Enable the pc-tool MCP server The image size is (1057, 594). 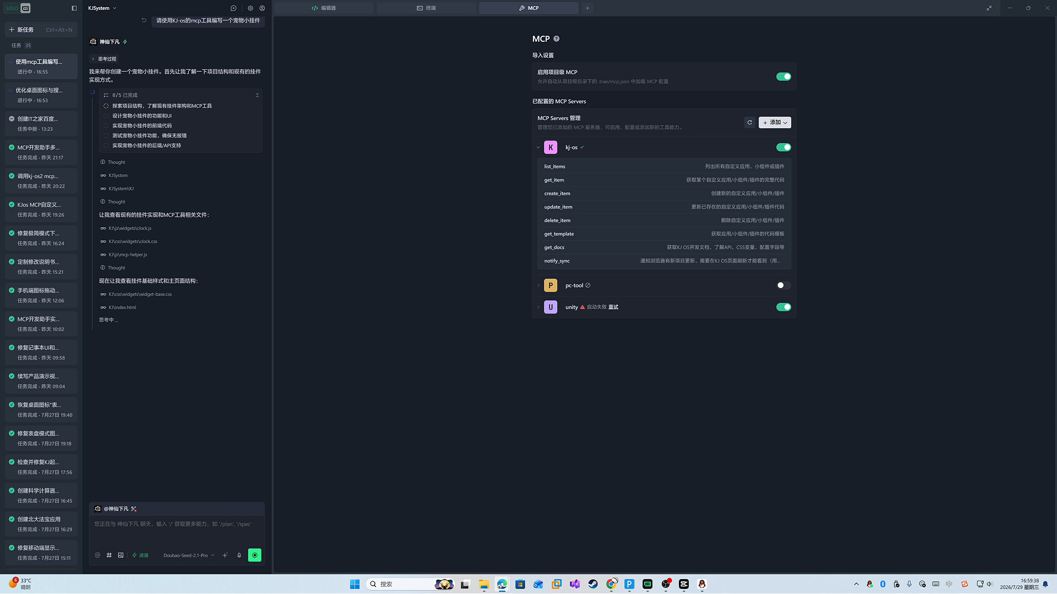[783, 285]
